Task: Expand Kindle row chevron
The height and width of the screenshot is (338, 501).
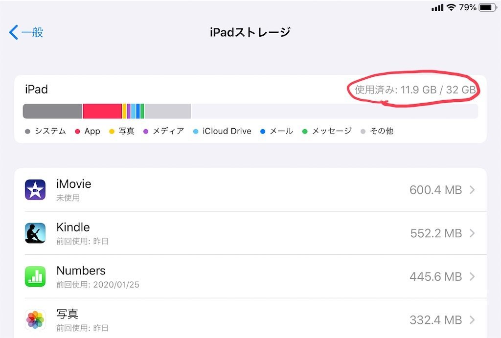Action: pos(472,233)
